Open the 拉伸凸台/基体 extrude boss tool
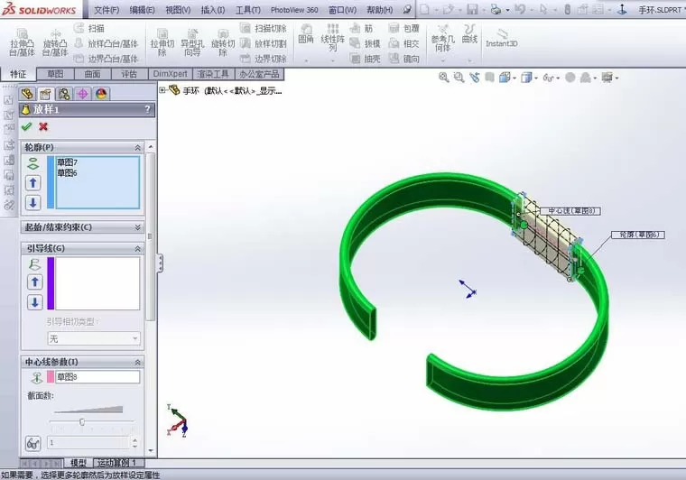Screen dimensions: 686x480 tap(22, 42)
